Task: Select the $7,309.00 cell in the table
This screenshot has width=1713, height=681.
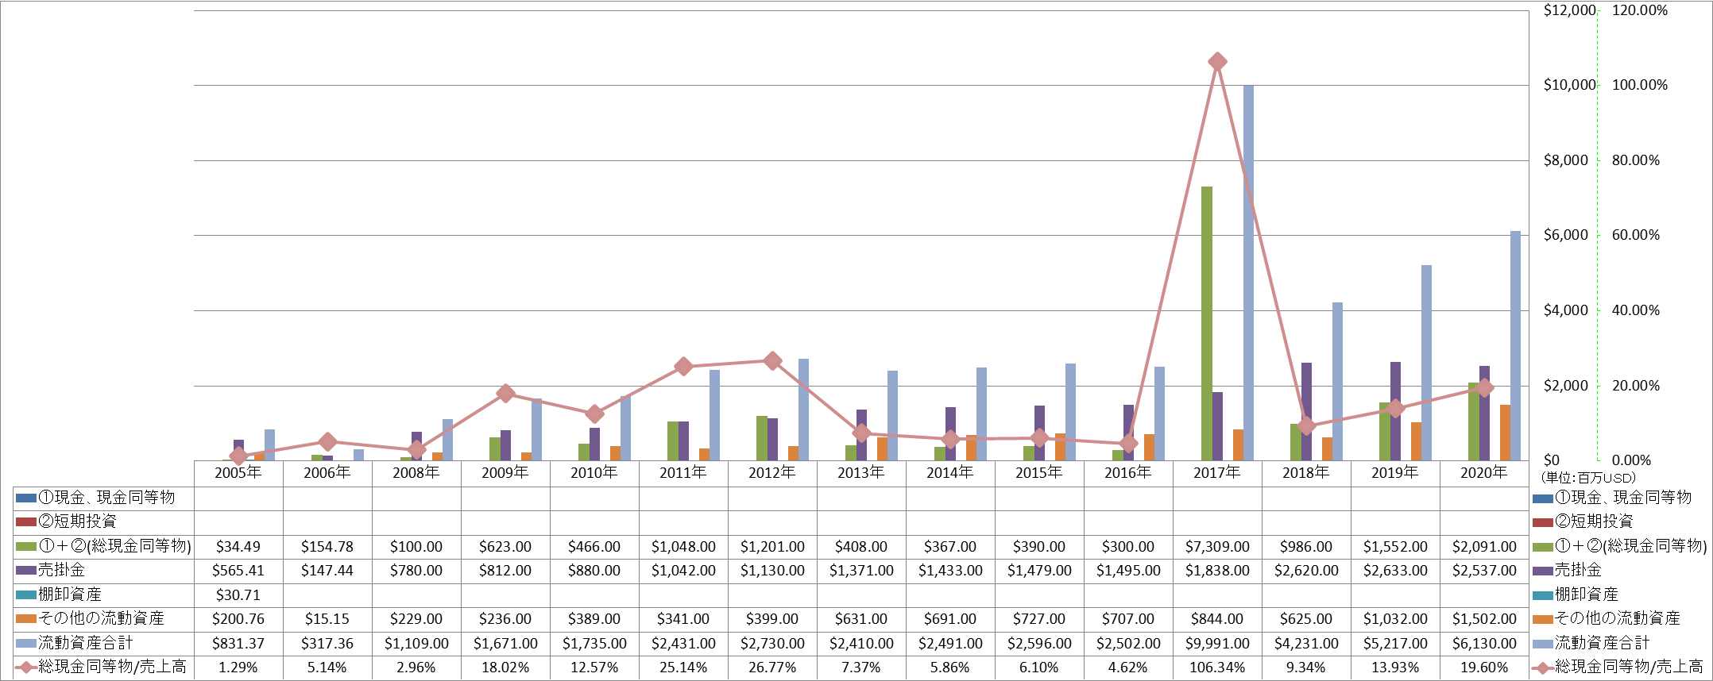Action: click(1217, 547)
